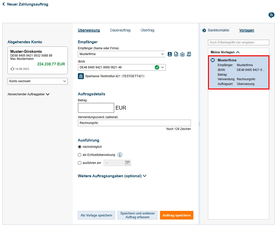
Task: Open the Vorlagen tab
Action: (x=247, y=30)
